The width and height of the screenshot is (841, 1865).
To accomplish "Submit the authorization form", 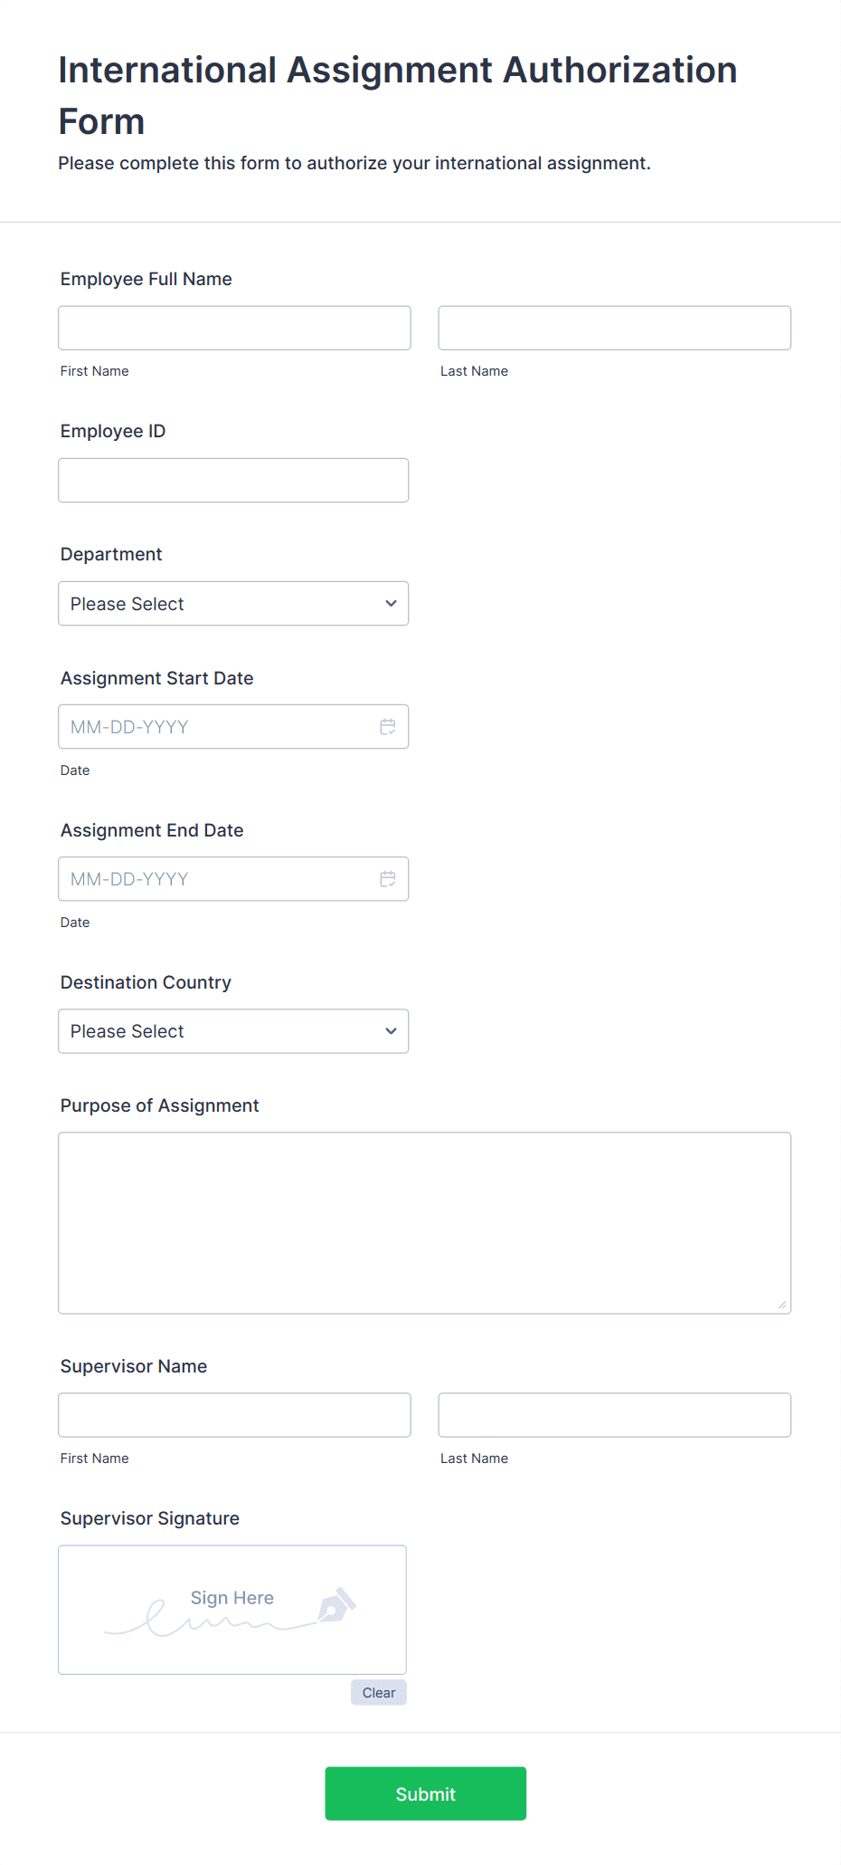I will (x=426, y=1793).
